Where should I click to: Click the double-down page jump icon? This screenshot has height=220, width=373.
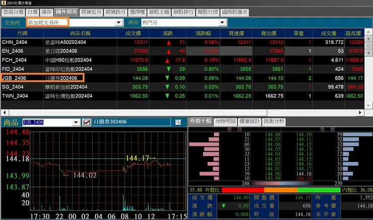368,52
